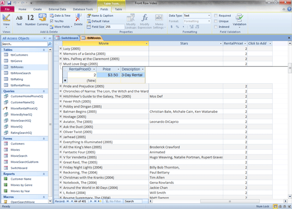Click the Save icon in quick access toolbar

(x=9, y=3)
